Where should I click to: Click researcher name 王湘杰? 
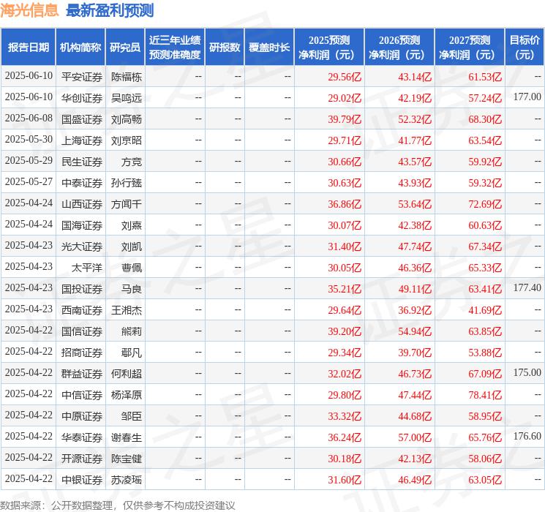[x=127, y=310]
